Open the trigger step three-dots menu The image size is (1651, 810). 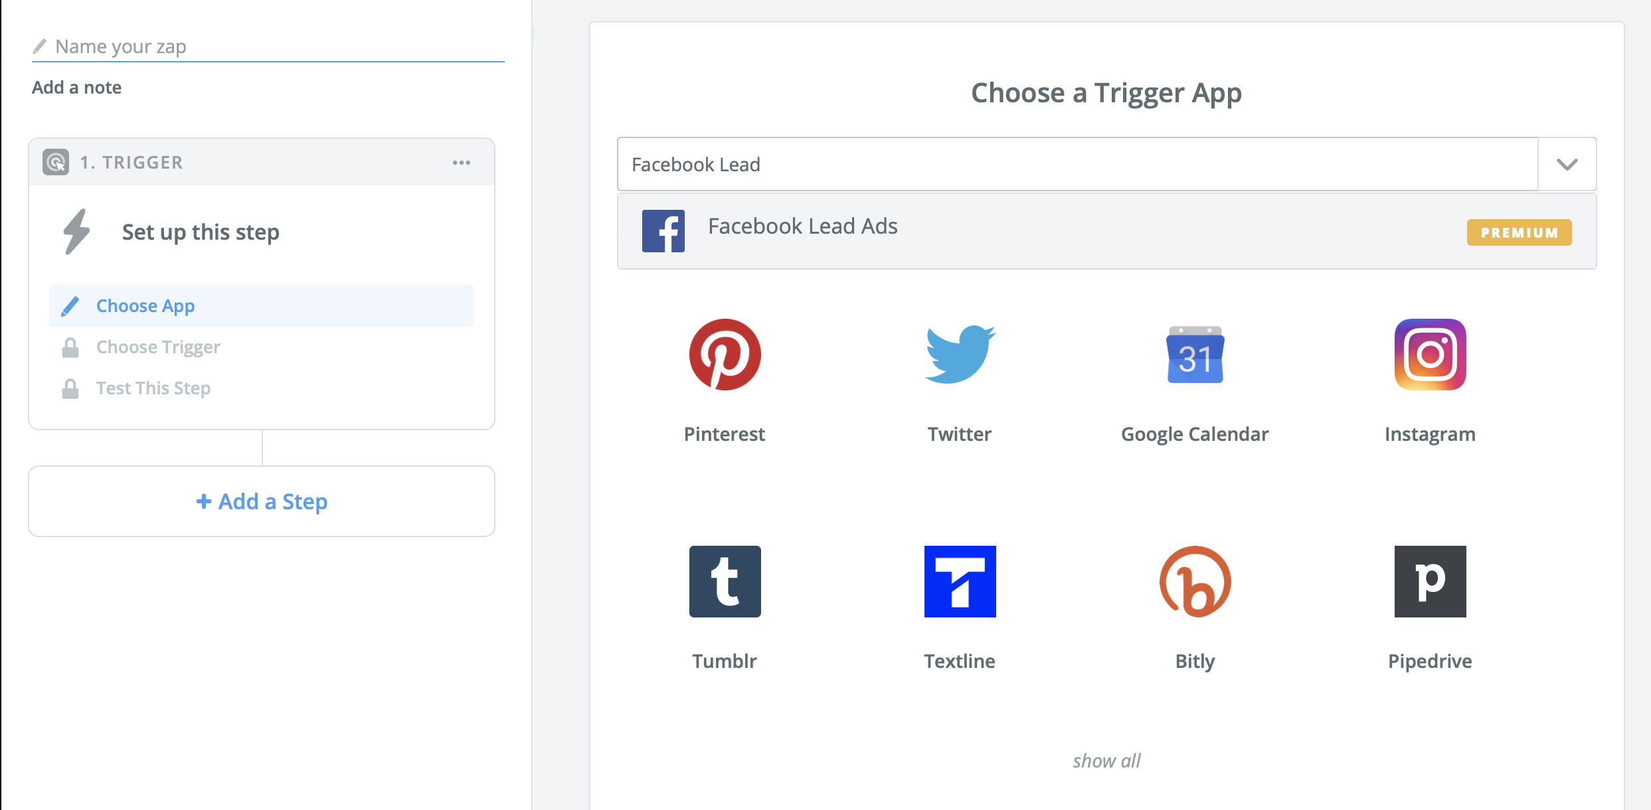tap(462, 163)
